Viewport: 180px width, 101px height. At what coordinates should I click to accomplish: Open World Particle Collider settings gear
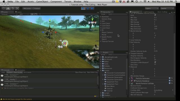pyautogui.click(x=172, y=83)
